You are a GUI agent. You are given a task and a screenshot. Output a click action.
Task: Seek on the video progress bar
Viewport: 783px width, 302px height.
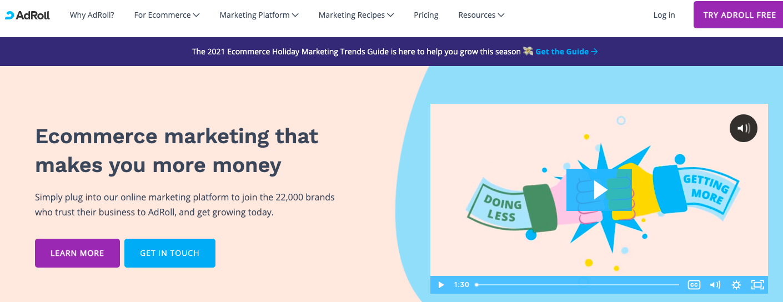(x=577, y=285)
